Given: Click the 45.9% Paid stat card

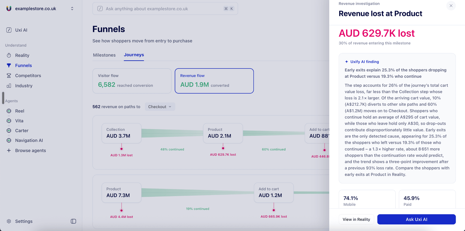Looking at the screenshot, I should point(427,199).
